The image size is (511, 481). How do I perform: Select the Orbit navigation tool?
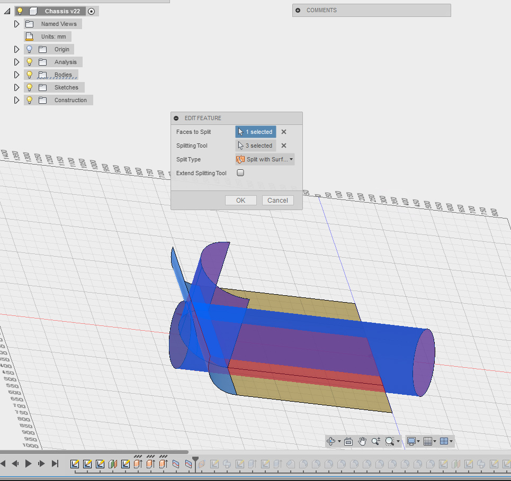[331, 441]
